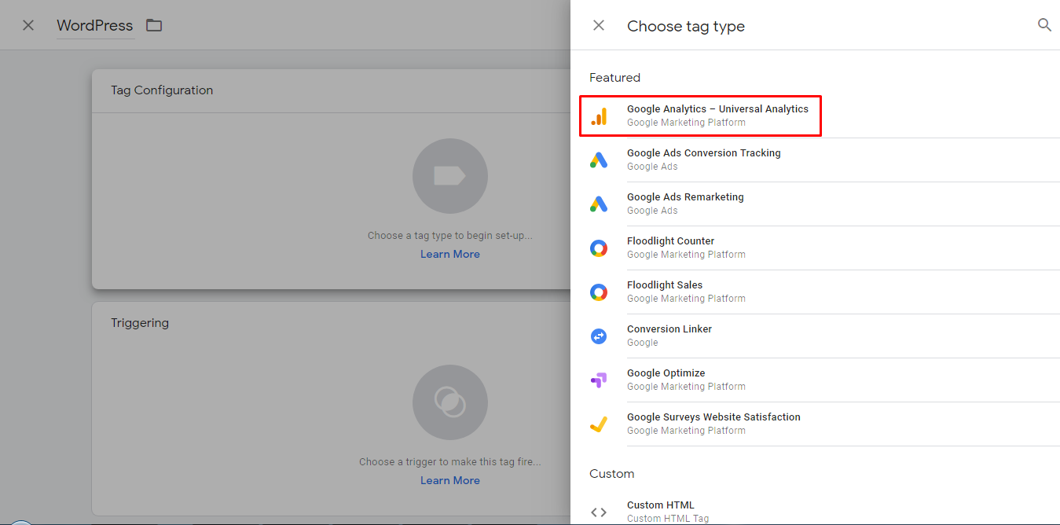Click the Google Ads Conversion Tracking icon

pos(599,160)
